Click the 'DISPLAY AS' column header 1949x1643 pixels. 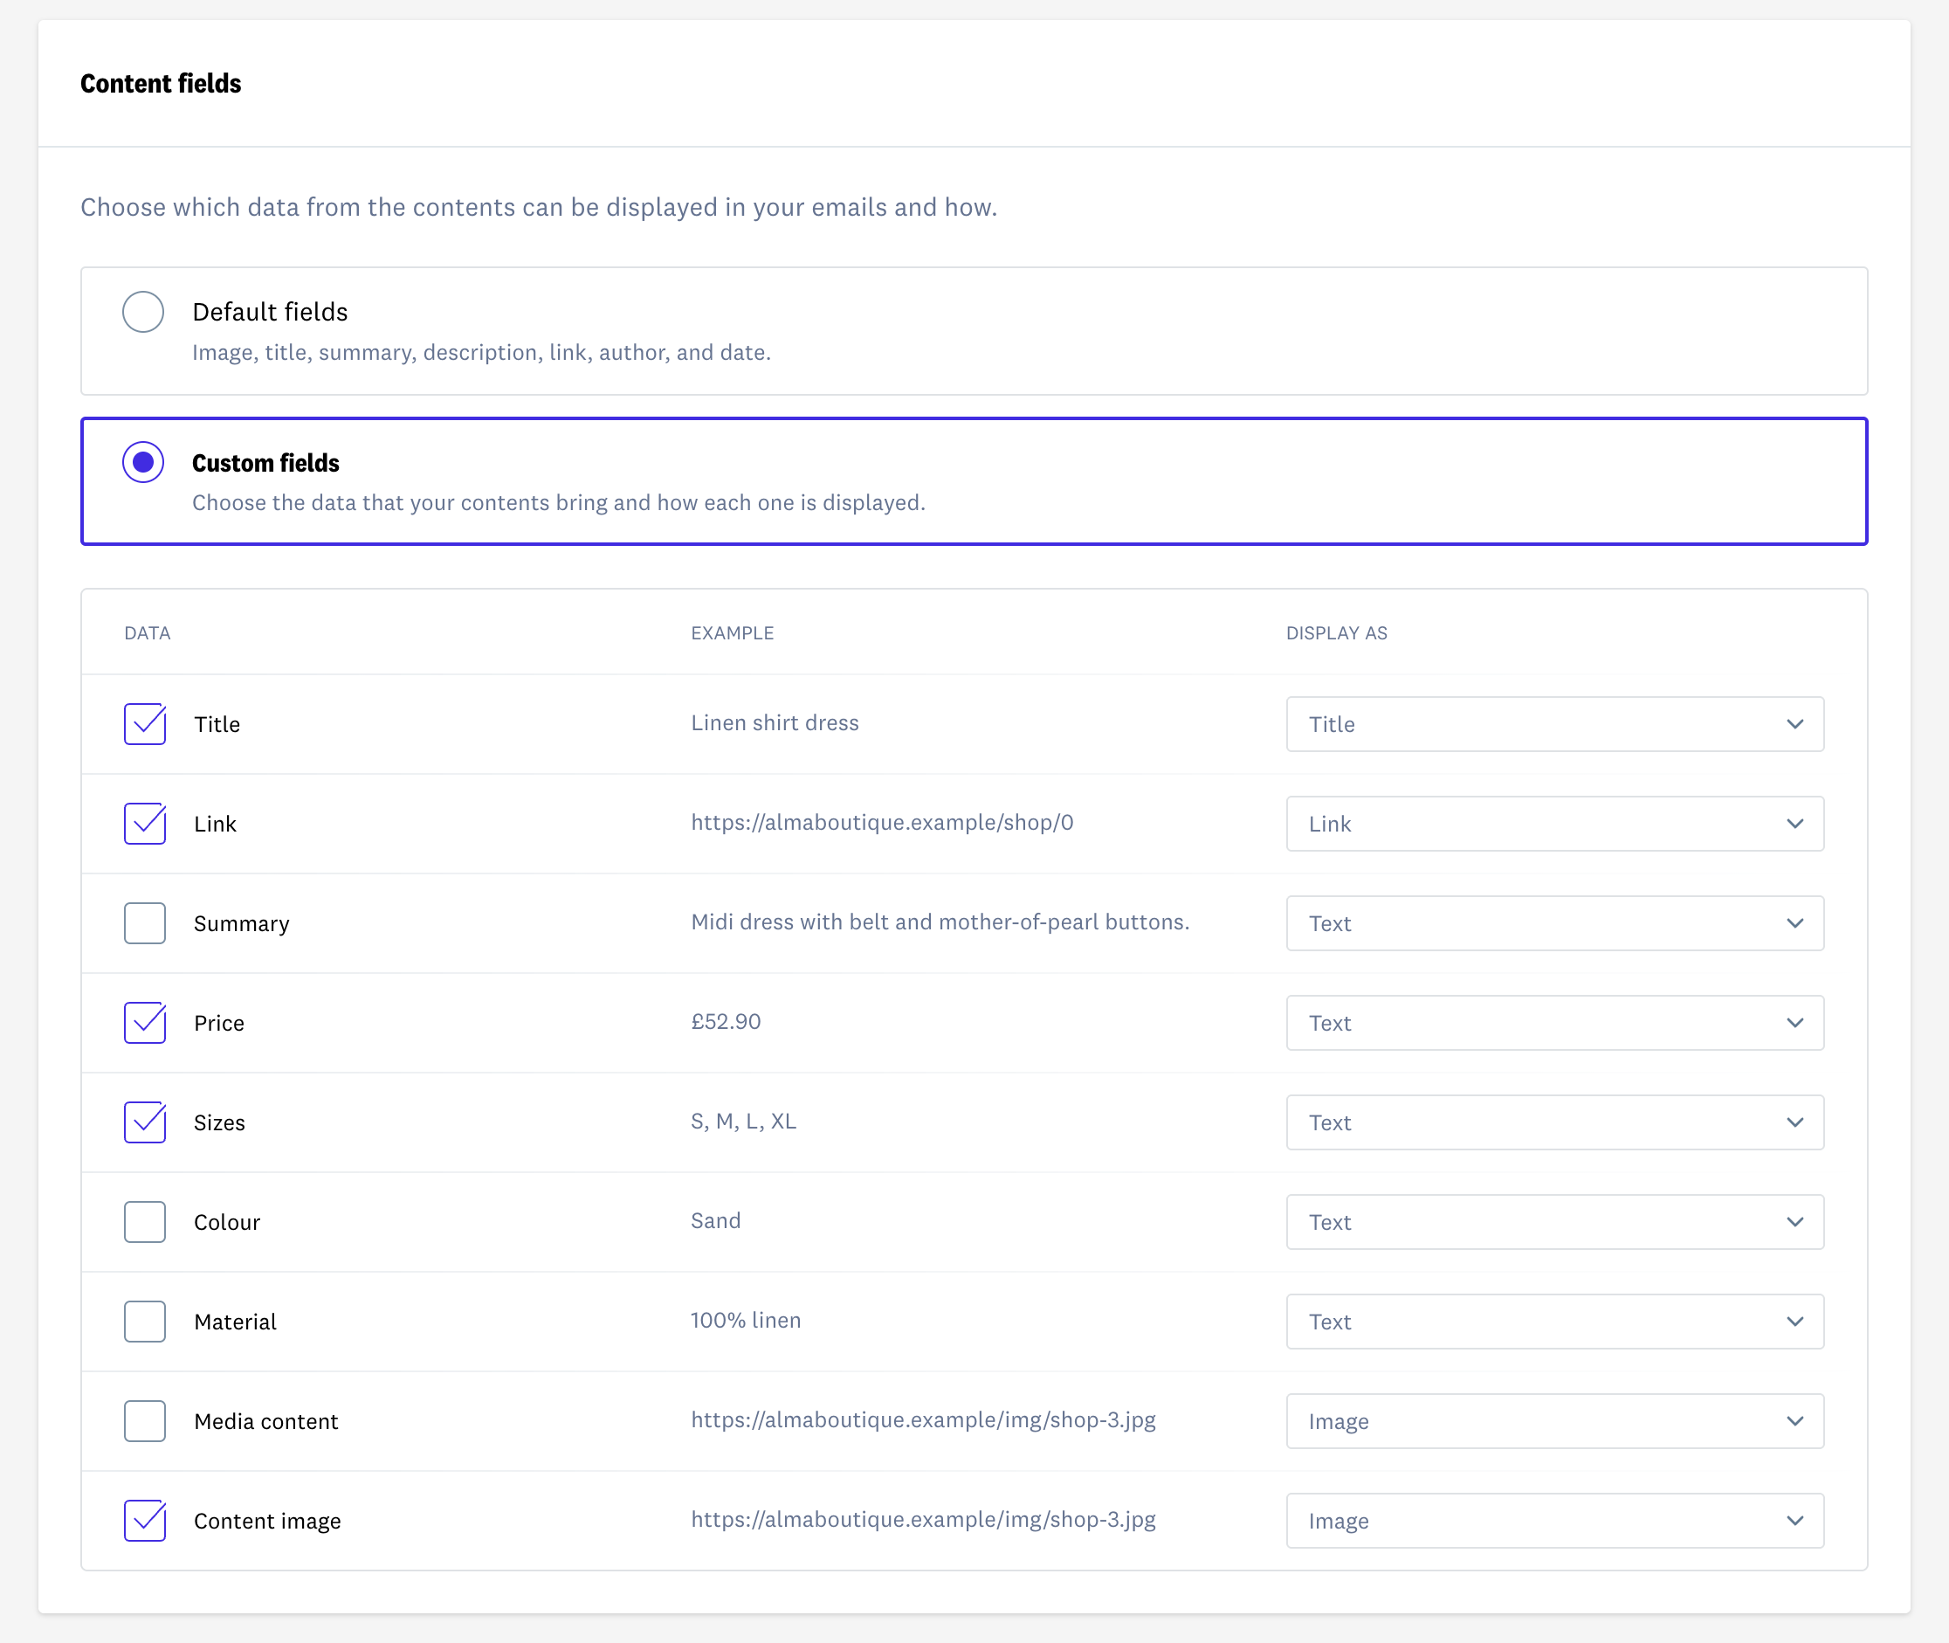(x=1336, y=633)
